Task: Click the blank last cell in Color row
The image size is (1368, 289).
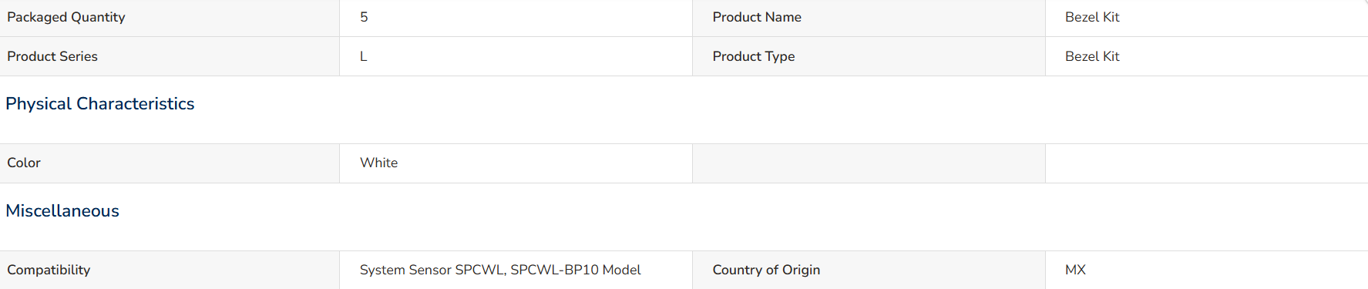Action: [1207, 163]
